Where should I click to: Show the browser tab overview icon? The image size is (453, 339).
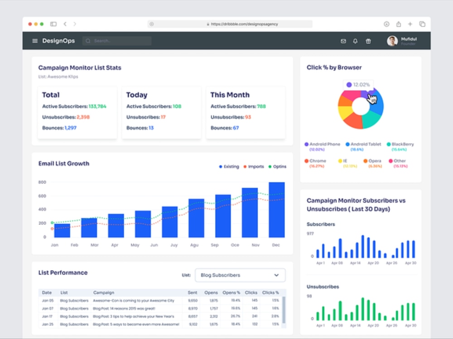pyautogui.click(x=422, y=24)
